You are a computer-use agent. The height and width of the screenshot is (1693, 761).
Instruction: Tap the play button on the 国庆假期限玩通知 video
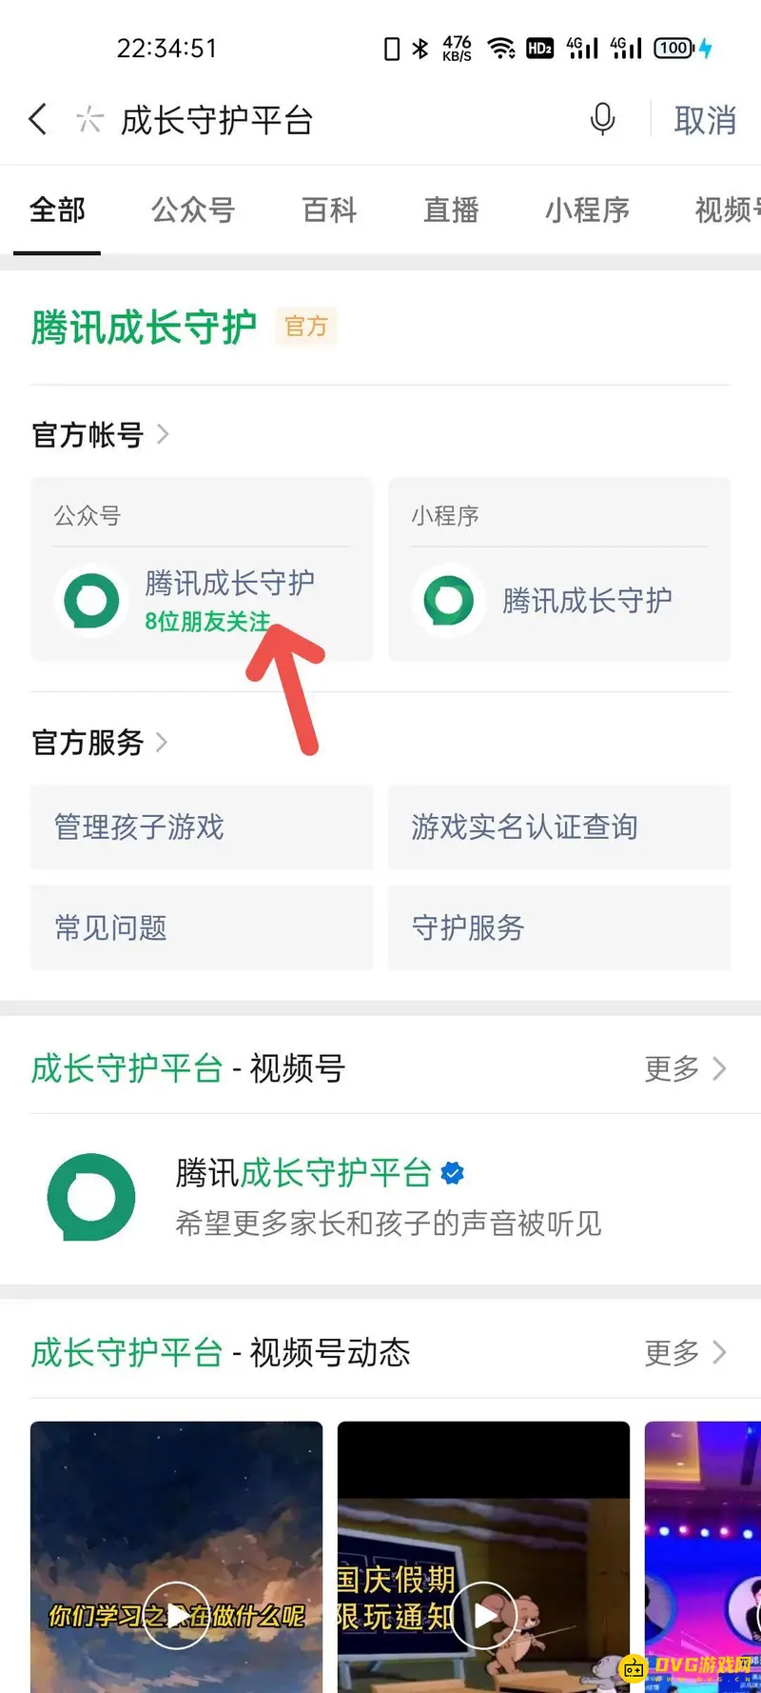[483, 1616]
